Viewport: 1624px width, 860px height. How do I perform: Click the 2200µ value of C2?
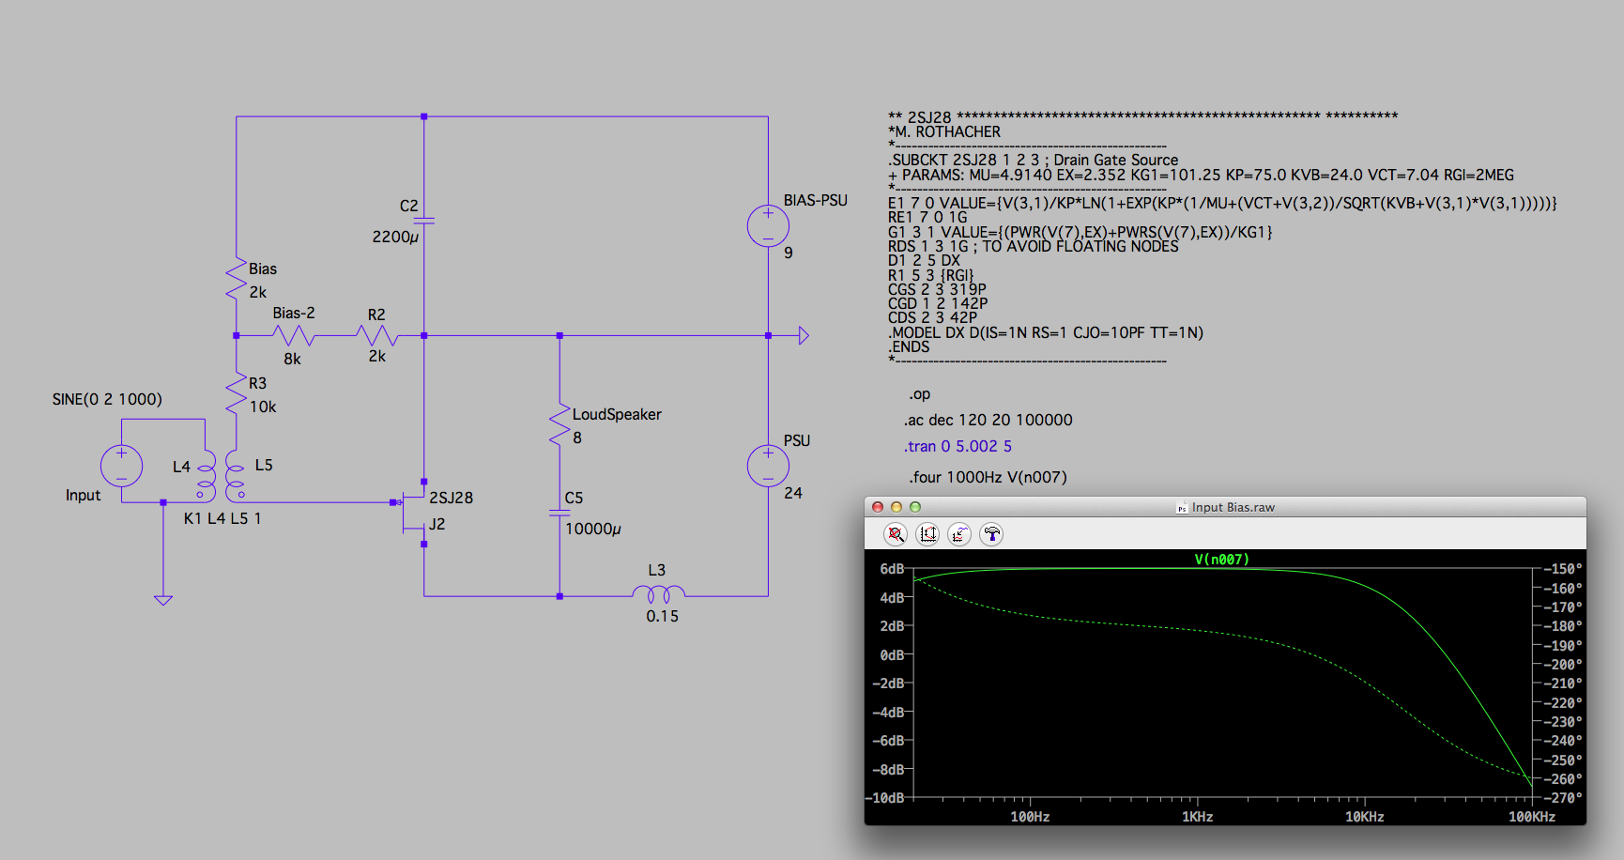tap(395, 238)
